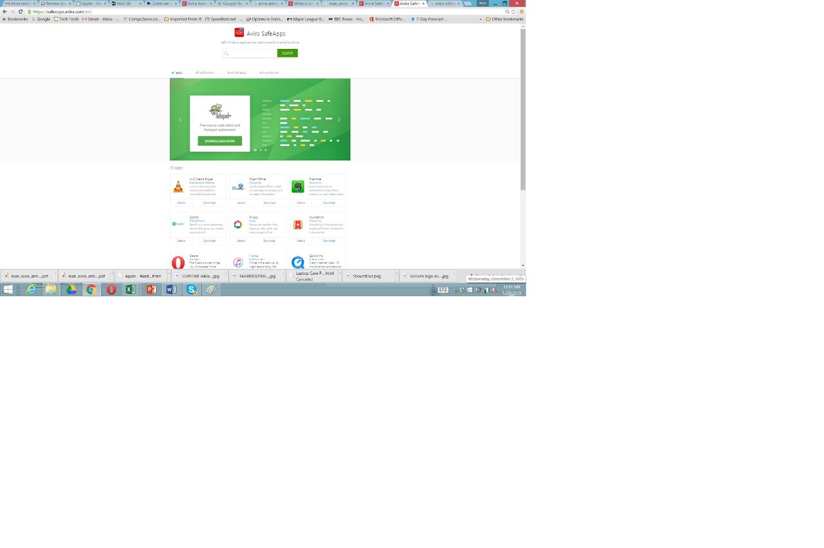Open Google Drive from the taskbar

point(71,290)
